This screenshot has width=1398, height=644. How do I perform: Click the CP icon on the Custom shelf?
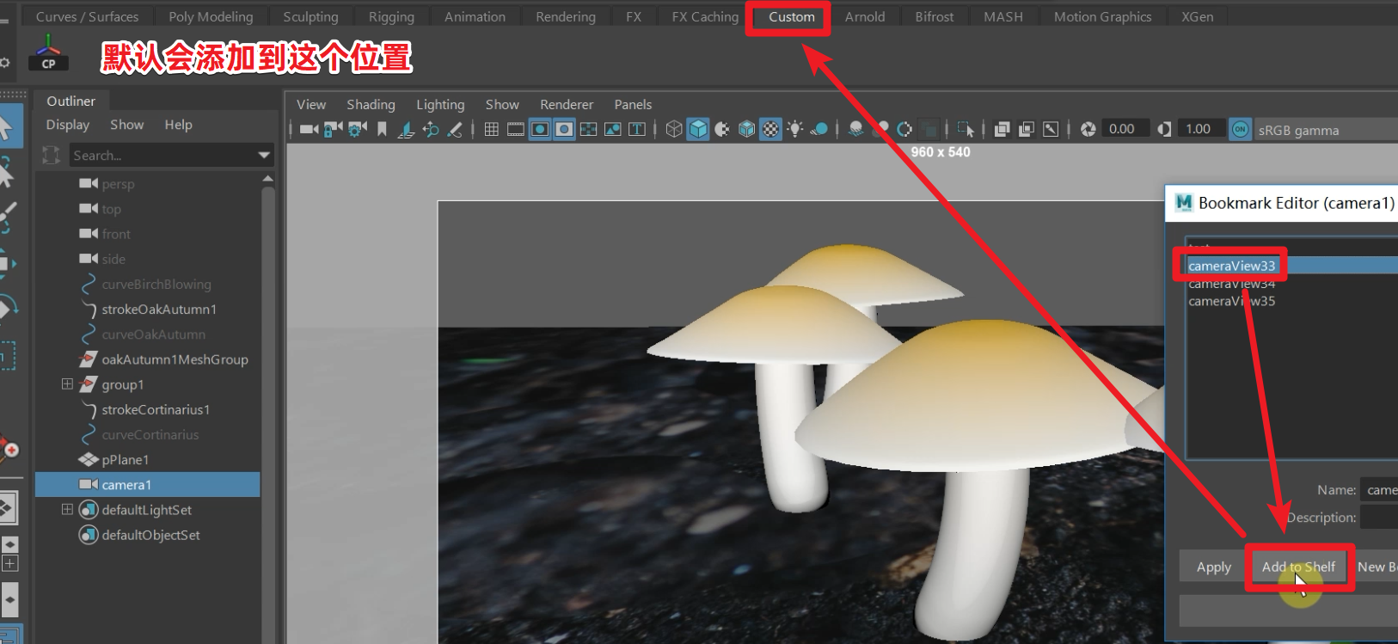(48, 52)
